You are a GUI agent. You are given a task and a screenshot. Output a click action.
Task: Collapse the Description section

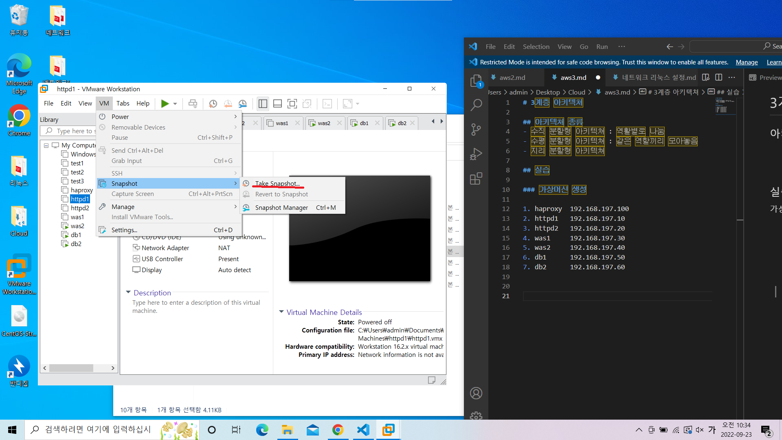(128, 293)
